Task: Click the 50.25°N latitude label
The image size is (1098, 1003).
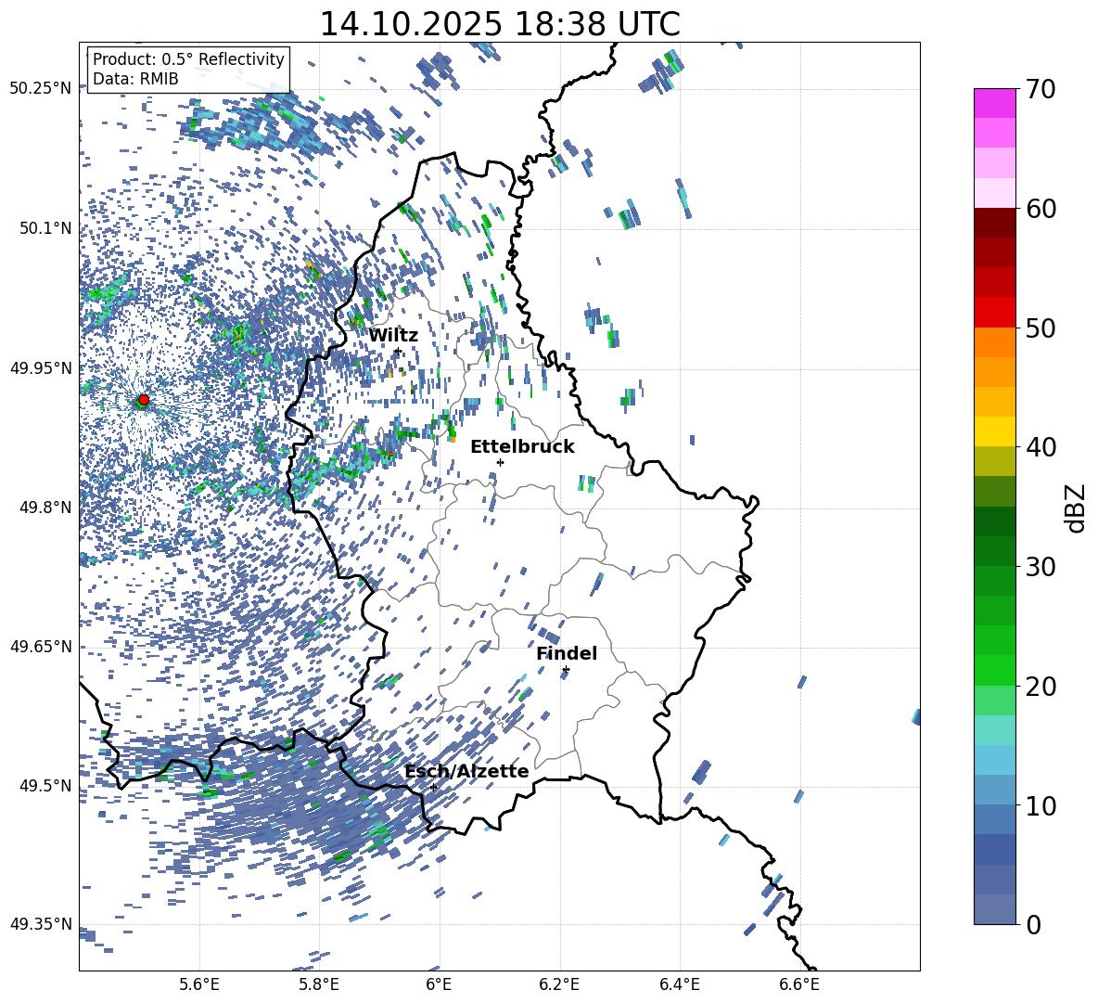Action: click(40, 89)
